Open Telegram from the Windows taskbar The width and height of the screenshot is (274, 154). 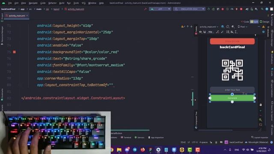(135, 150)
